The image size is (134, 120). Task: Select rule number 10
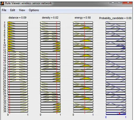[5, 45]
